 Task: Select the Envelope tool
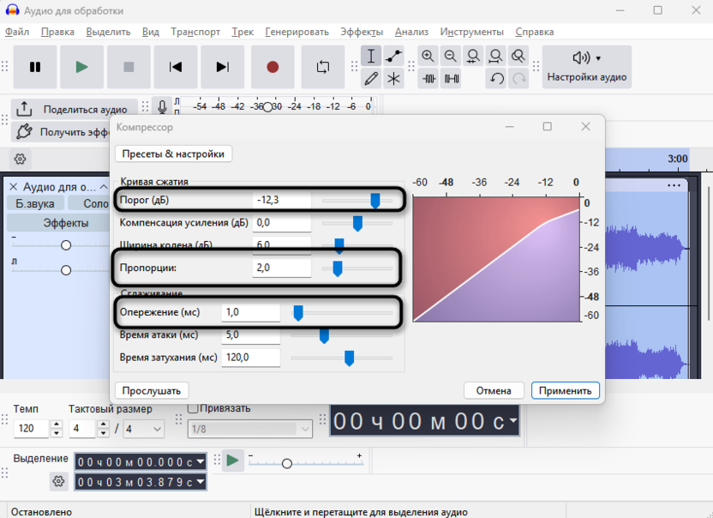pyautogui.click(x=393, y=57)
